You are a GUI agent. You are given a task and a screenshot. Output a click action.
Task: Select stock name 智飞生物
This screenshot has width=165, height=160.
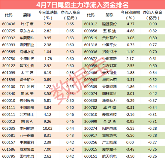[x=27, y=66]
